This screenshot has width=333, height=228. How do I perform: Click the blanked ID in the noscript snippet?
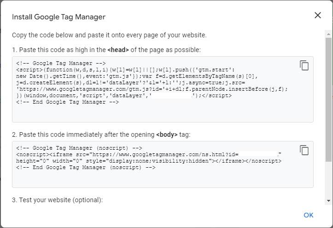(x=258, y=154)
